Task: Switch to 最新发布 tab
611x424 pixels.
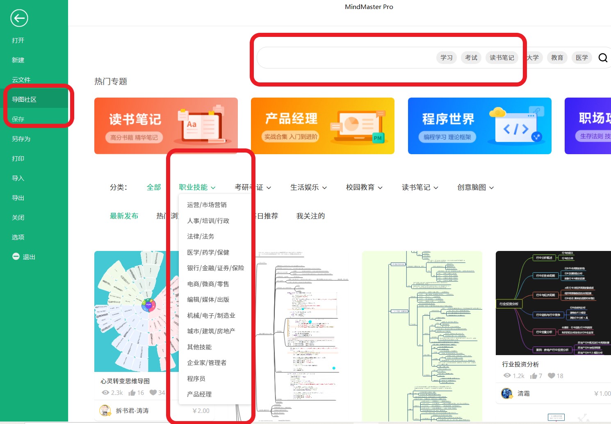Action: (x=124, y=216)
